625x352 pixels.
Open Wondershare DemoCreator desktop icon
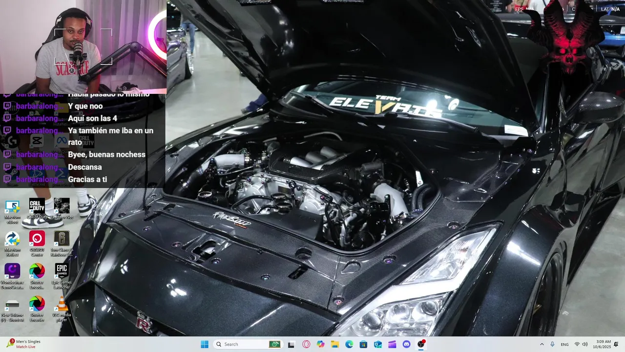click(12, 276)
